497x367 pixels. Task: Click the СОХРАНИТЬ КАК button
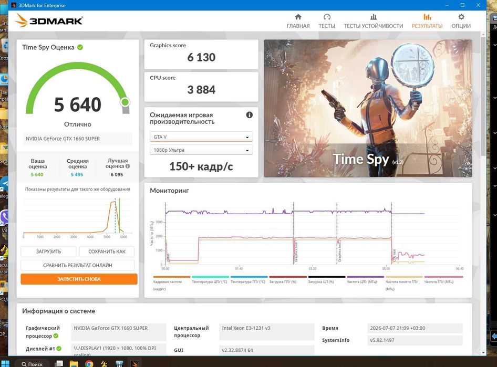pyautogui.click(x=107, y=251)
